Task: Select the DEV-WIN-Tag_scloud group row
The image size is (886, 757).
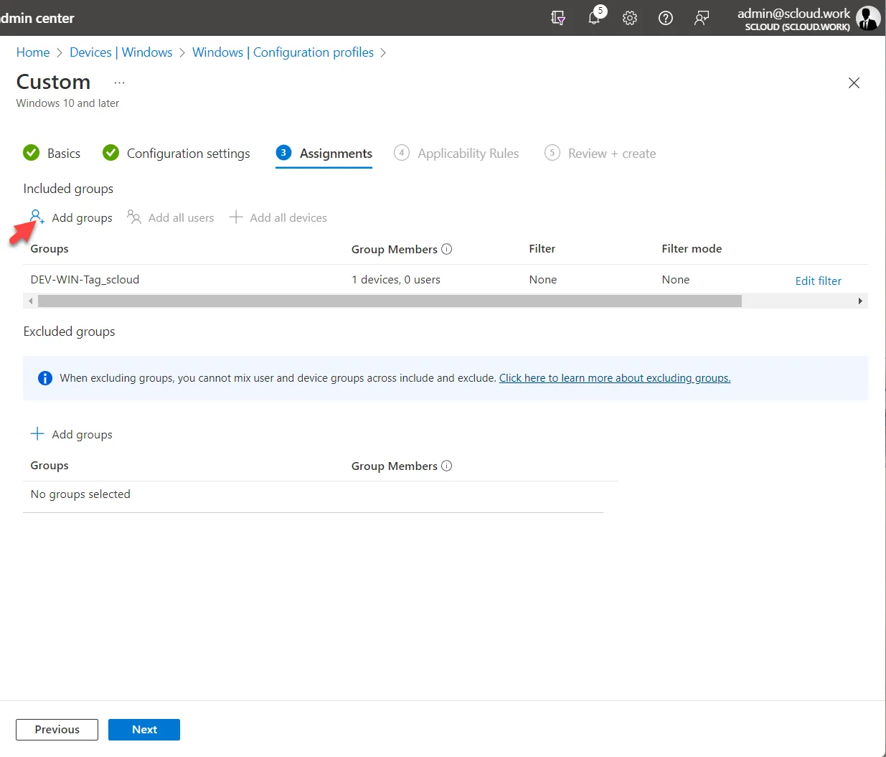Action: 445,280
